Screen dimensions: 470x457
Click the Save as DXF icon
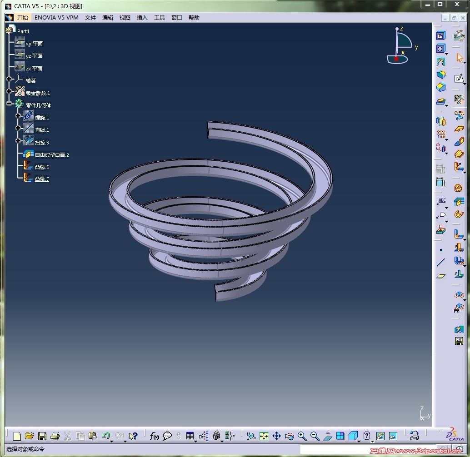tap(459, 342)
